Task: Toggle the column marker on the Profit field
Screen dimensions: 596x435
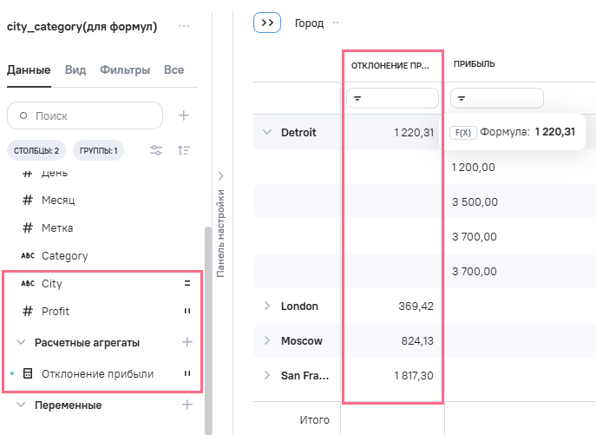Action: (187, 311)
